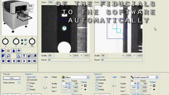Jump to last step button
169x95 pixels.
click(35, 61)
